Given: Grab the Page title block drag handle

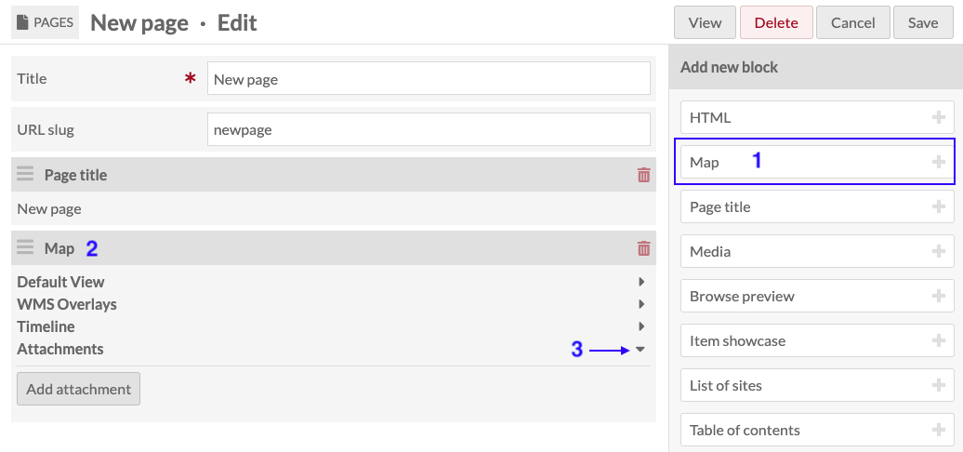Looking at the screenshot, I should pos(25,175).
